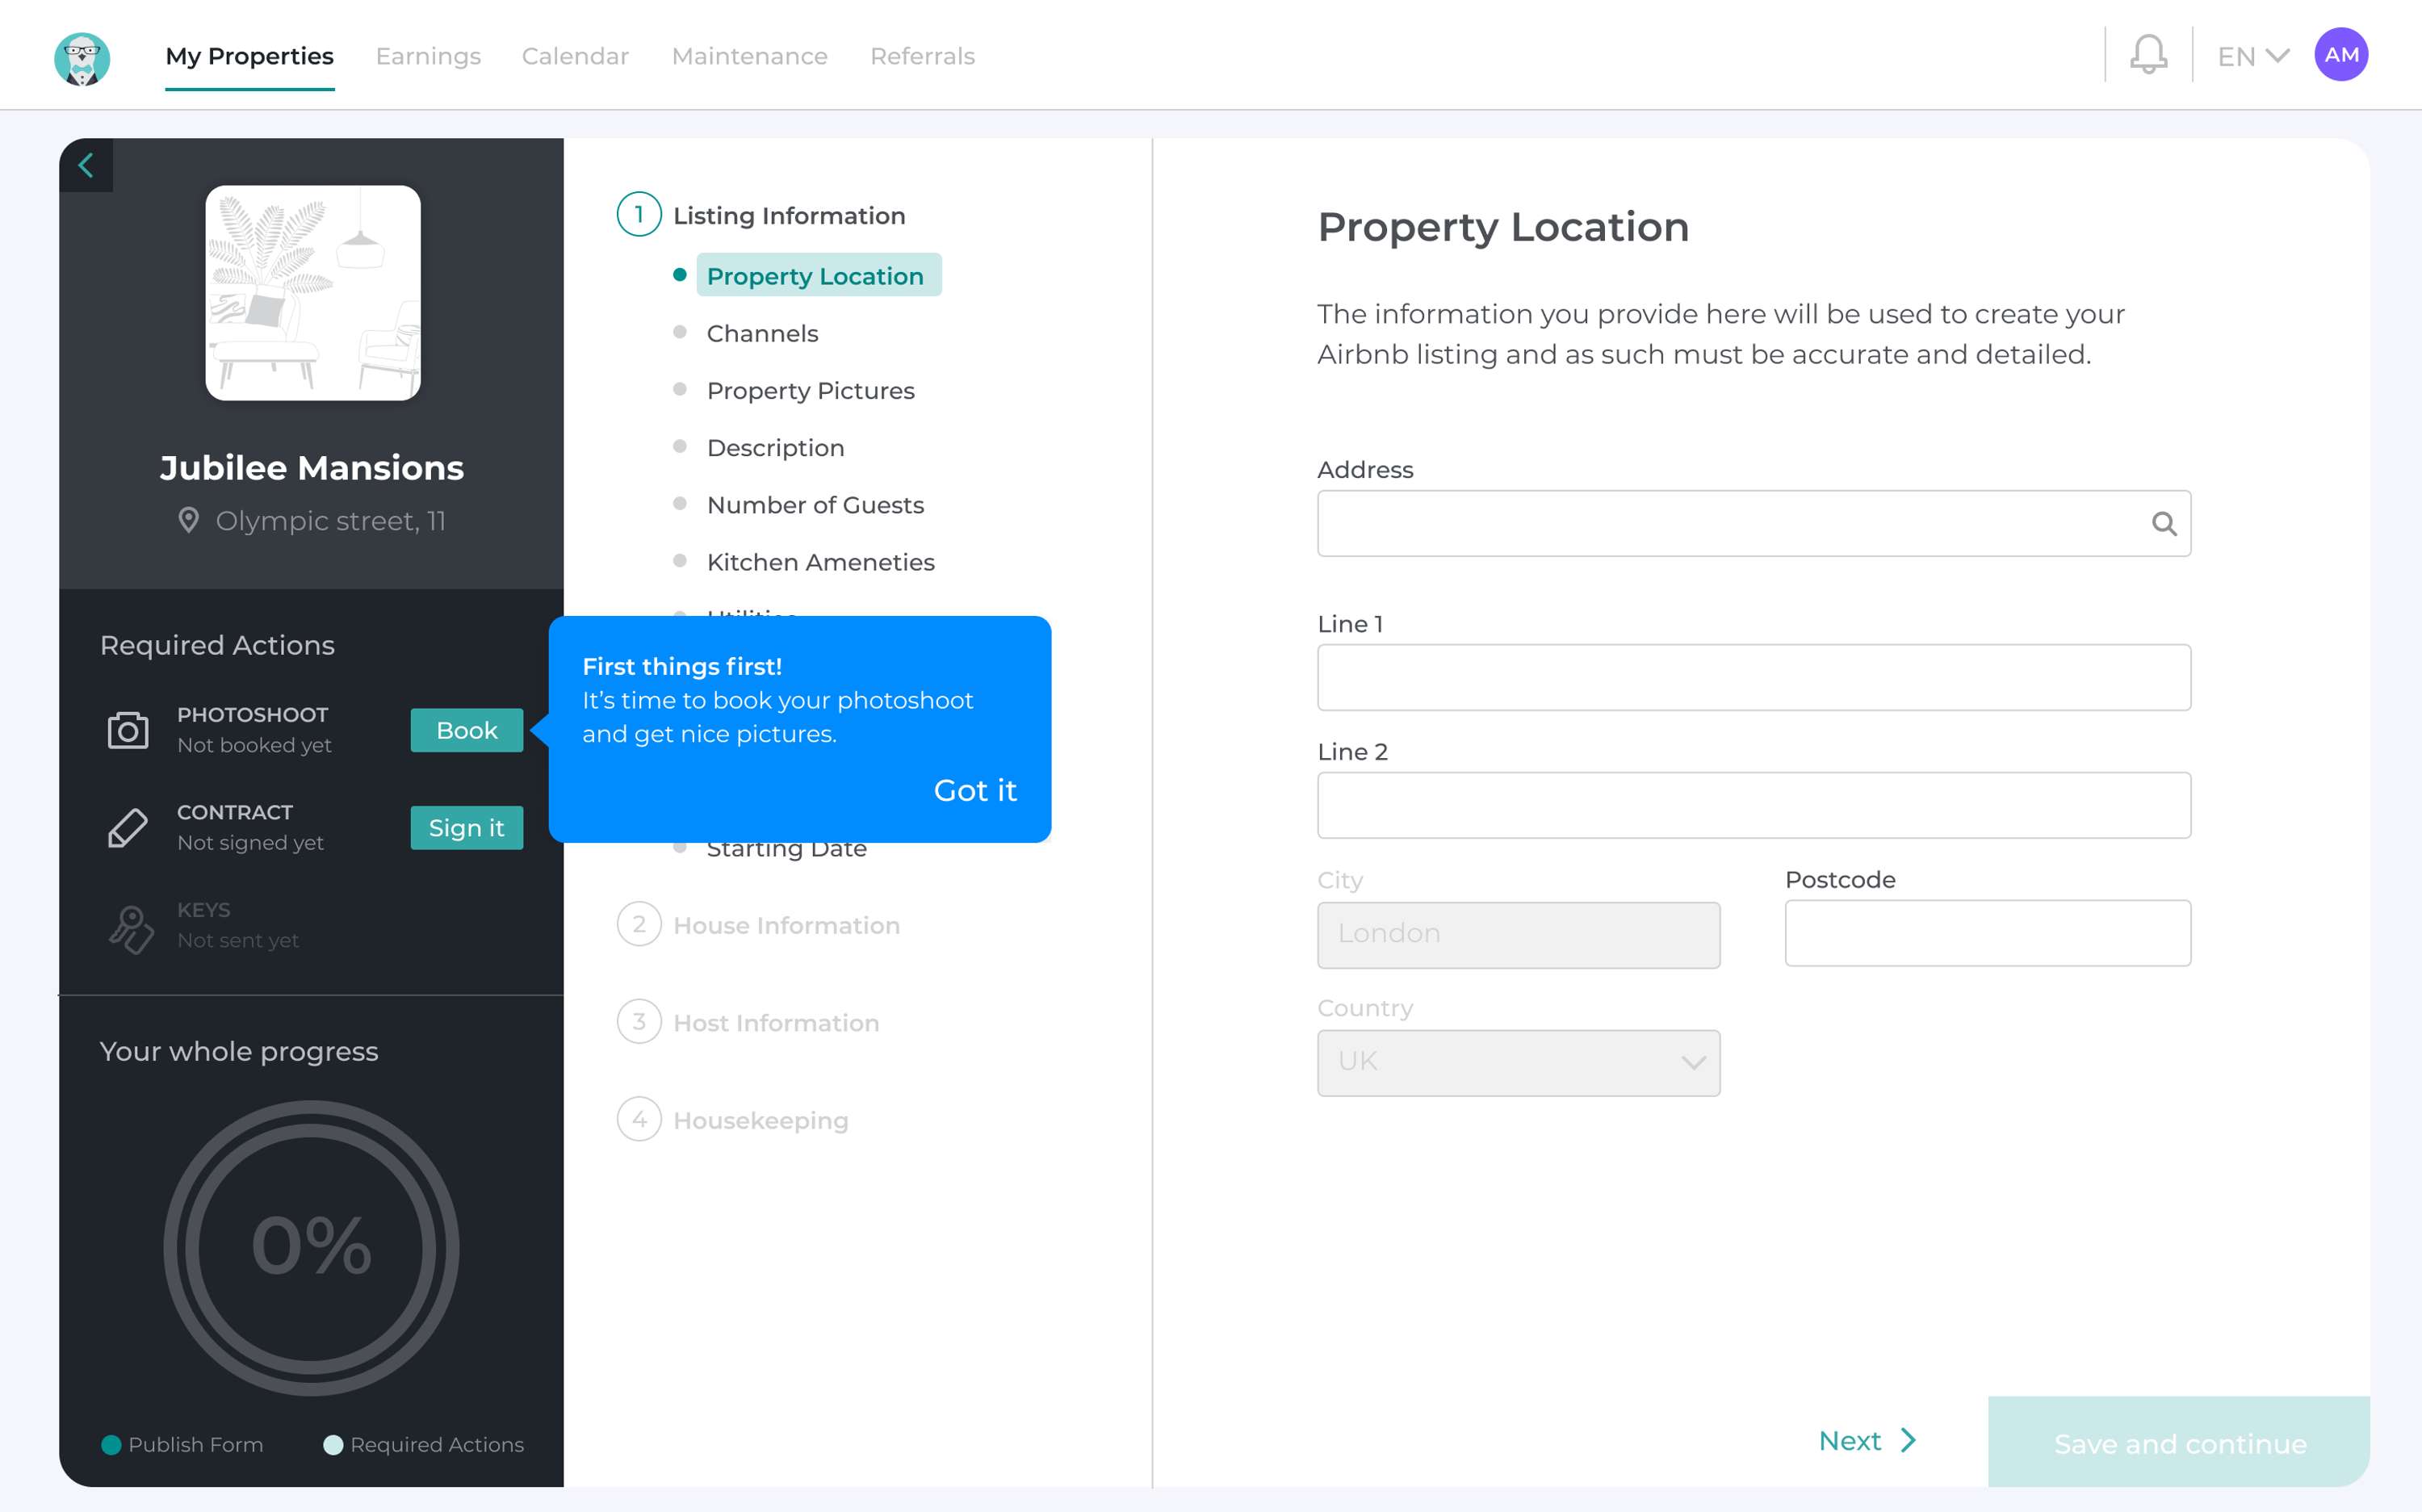Open the Calendar tab
The height and width of the screenshot is (1512, 2422).
pyautogui.click(x=575, y=56)
